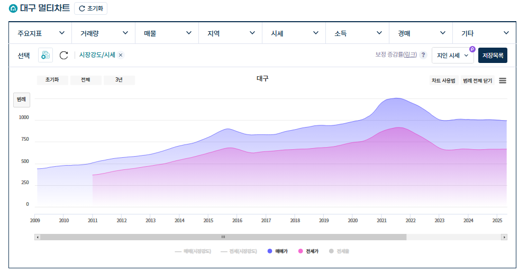Open the 경매 dropdown menu
This screenshot has height=272, width=519.
point(421,33)
